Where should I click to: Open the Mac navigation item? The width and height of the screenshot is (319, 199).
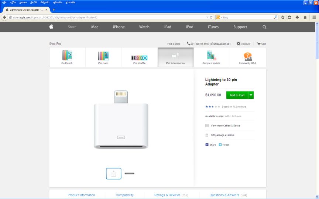(95, 27)
